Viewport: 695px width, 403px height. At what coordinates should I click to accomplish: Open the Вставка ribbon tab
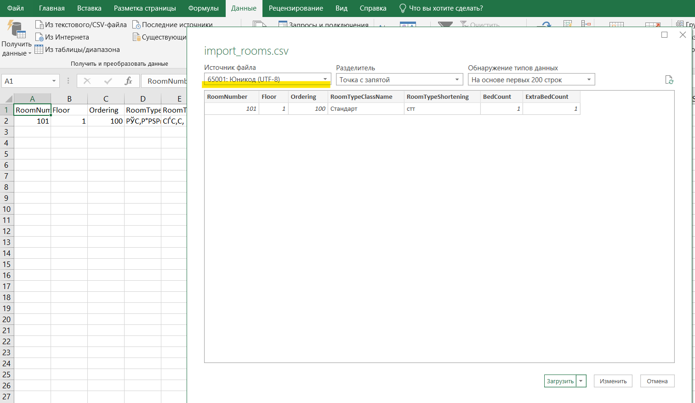[89, 8]
